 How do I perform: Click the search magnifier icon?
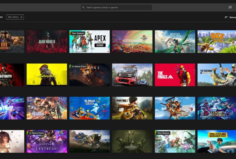83,7
